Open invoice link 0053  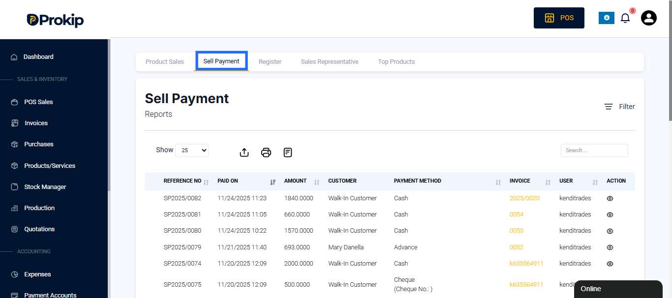click(x=517, y=231)
